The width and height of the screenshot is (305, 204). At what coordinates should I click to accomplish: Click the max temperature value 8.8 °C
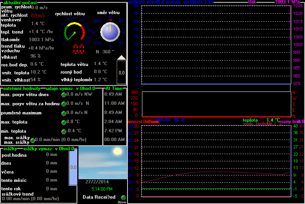(73, 122)
